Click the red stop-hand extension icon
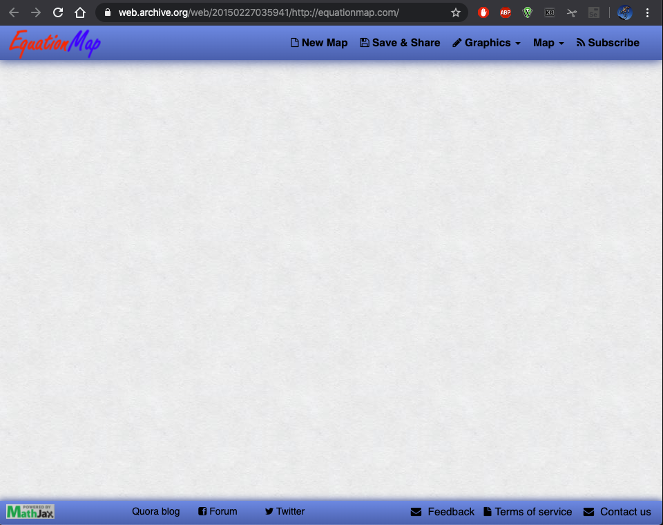663x525 pixels. click(483, 12)
